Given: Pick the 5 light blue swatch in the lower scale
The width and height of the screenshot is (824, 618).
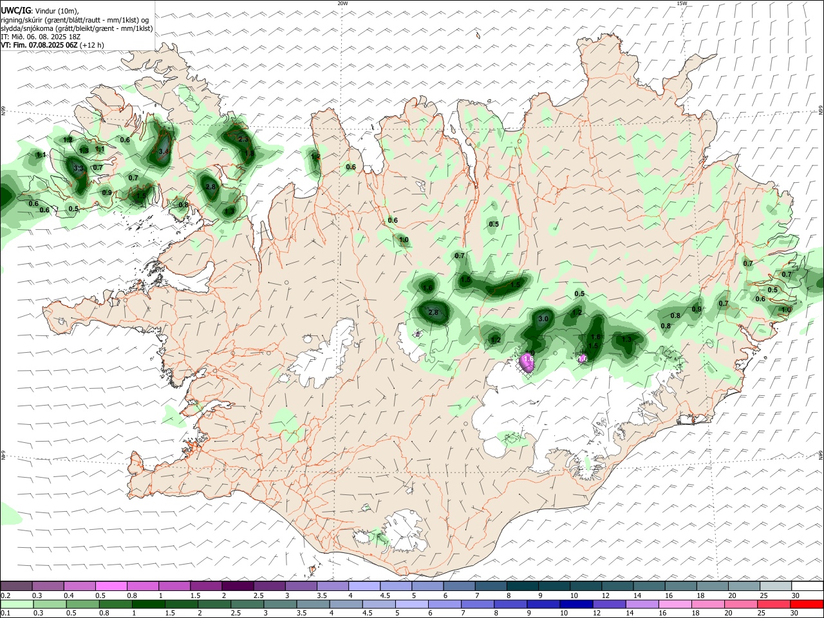Looking at the screenshot, I should point(412,604).
